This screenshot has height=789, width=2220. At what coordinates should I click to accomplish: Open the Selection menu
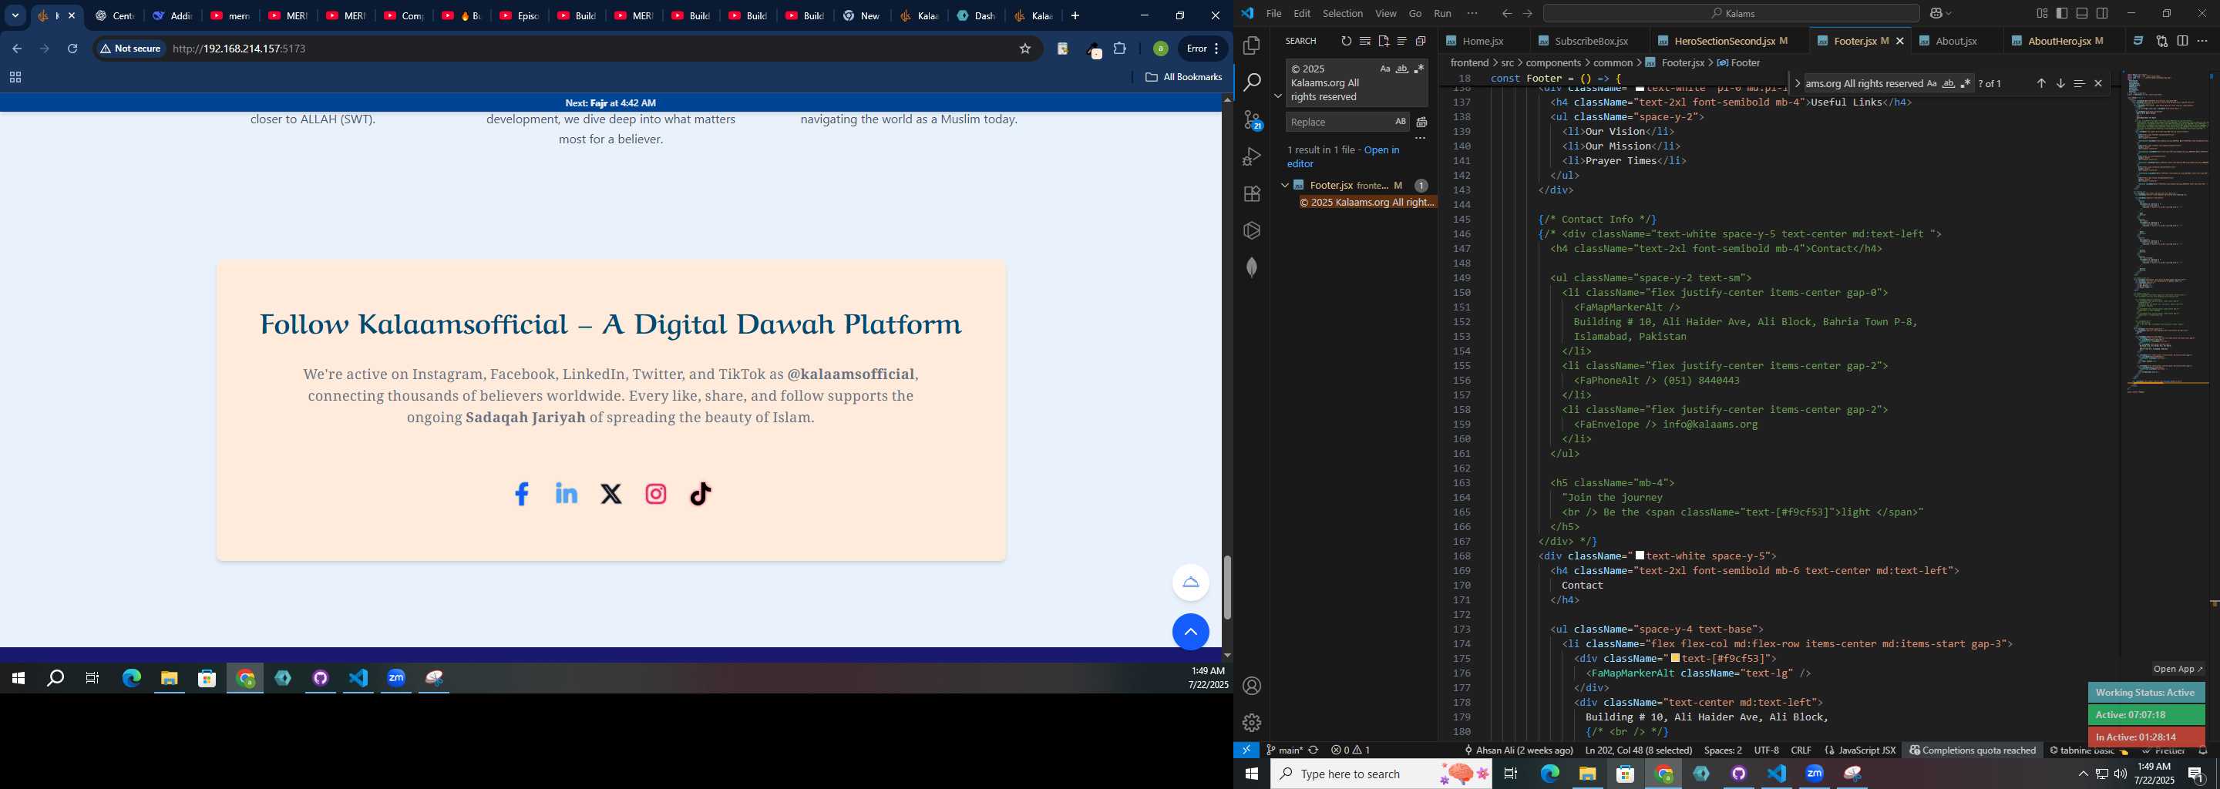click(x=1343, y=13)
